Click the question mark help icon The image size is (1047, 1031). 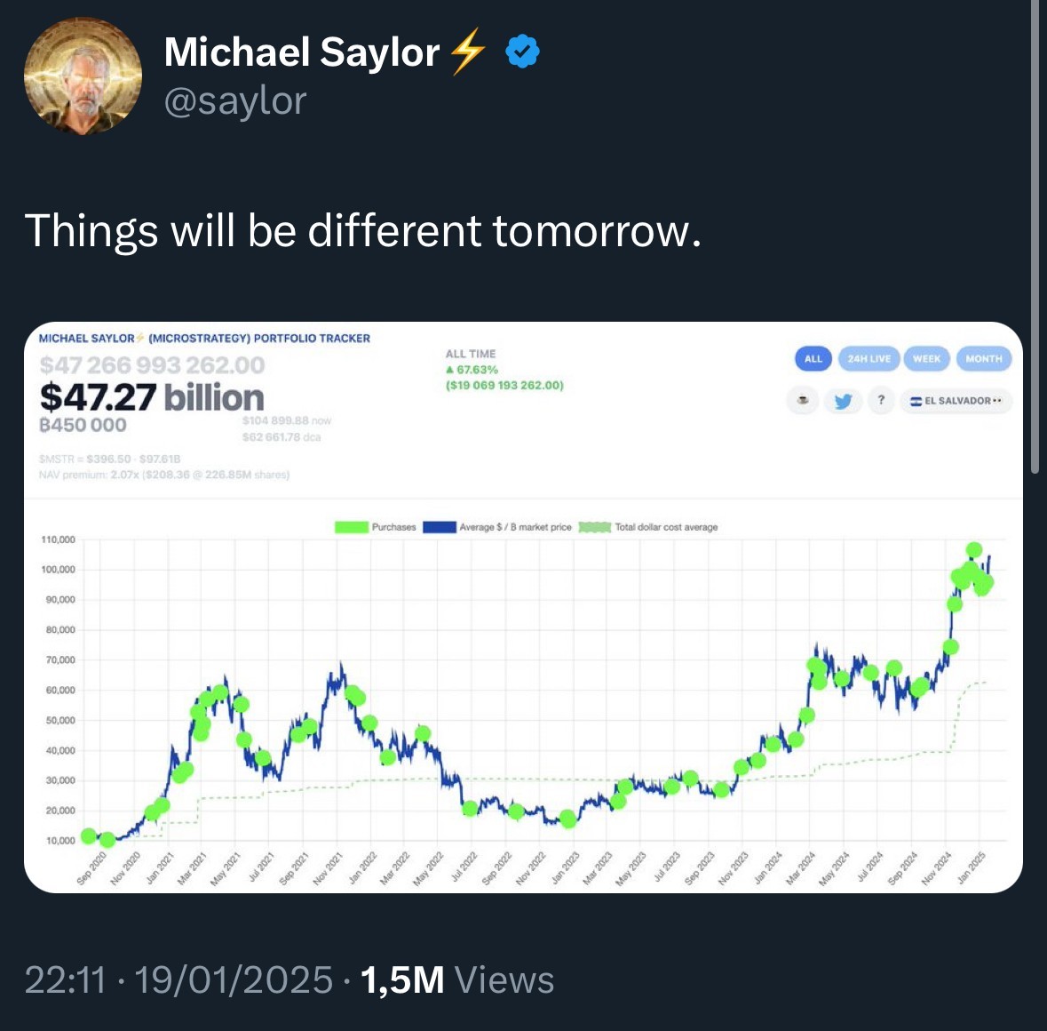[x=880, y=401]
